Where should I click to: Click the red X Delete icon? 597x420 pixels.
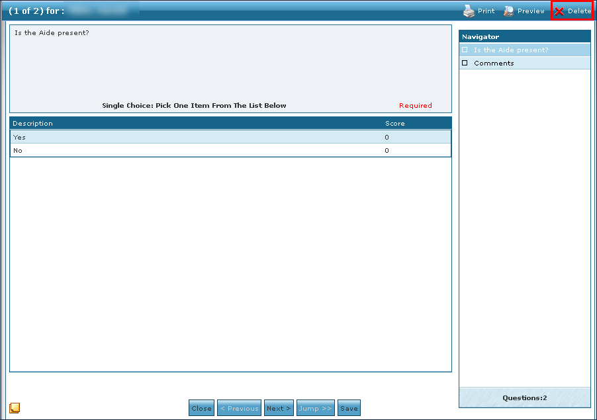(559, 11)
